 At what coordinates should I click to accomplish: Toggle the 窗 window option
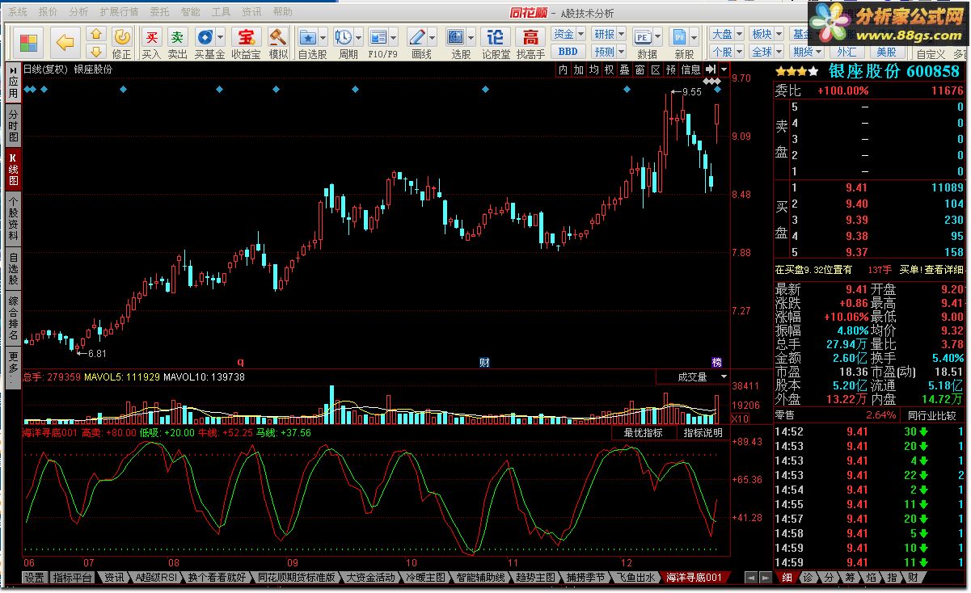pos(640,69)
